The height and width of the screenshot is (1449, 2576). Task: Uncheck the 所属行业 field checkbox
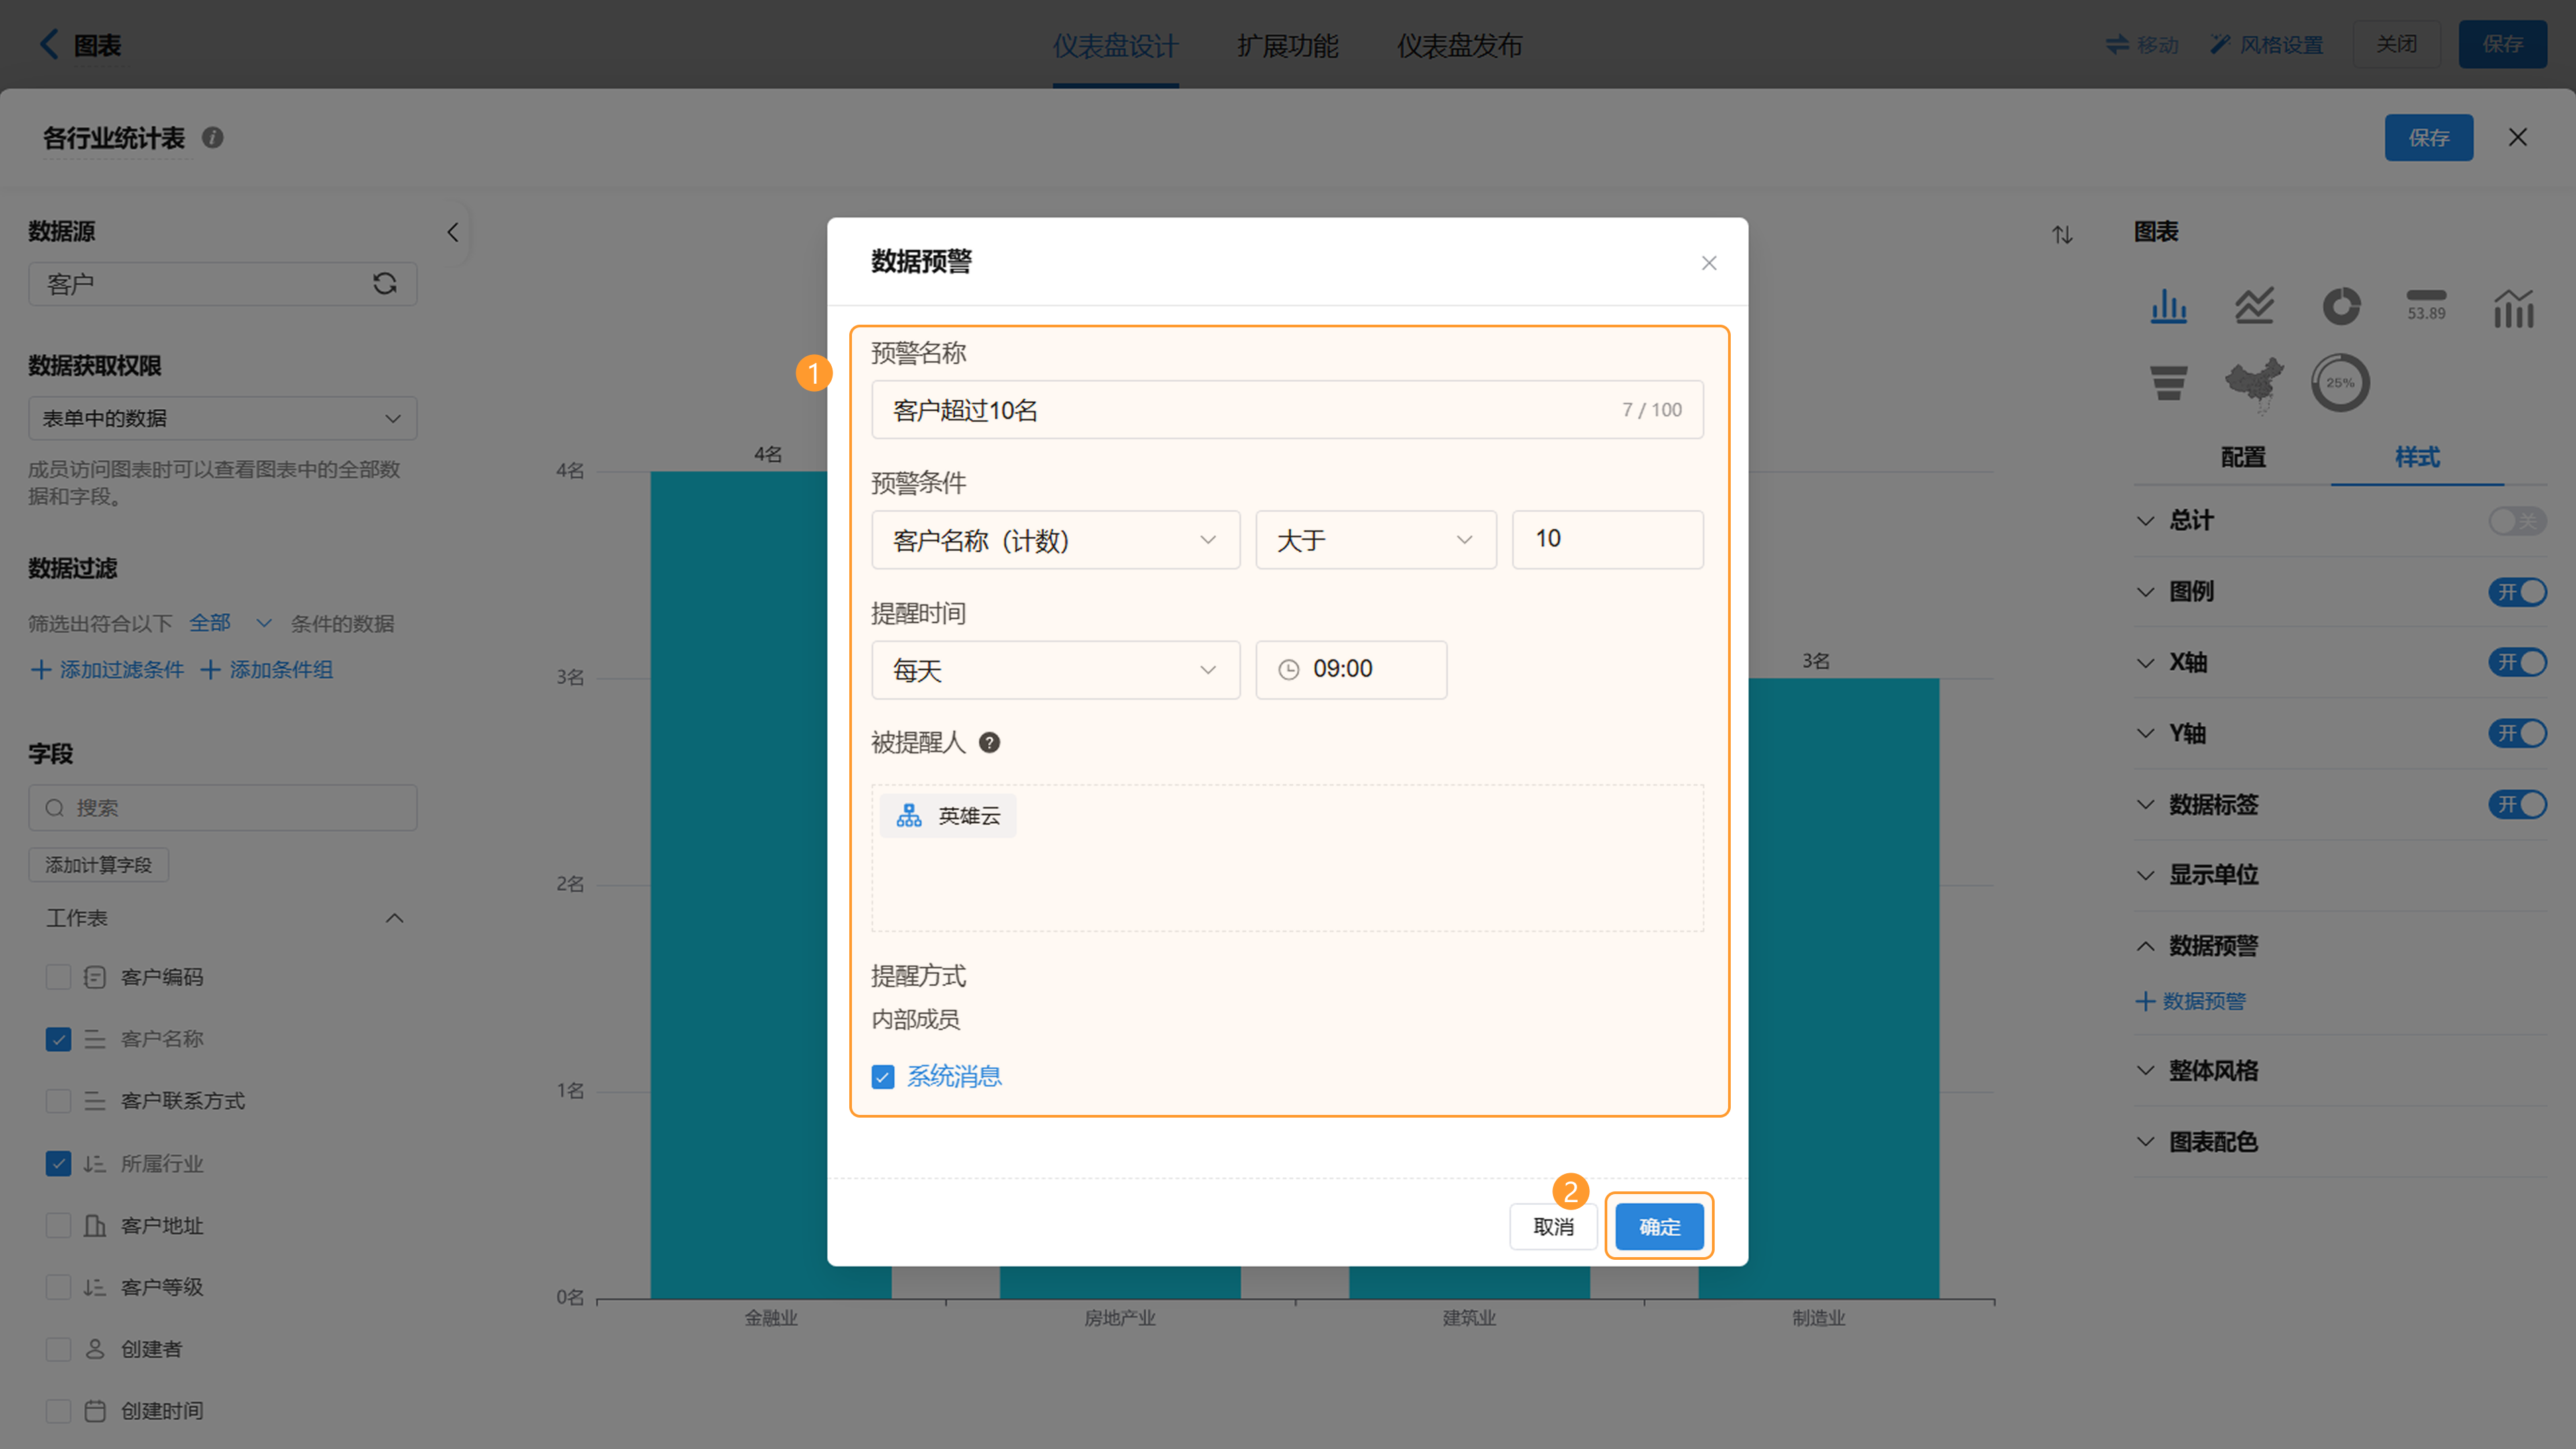pyautogui.click(x=58, y=1163)
